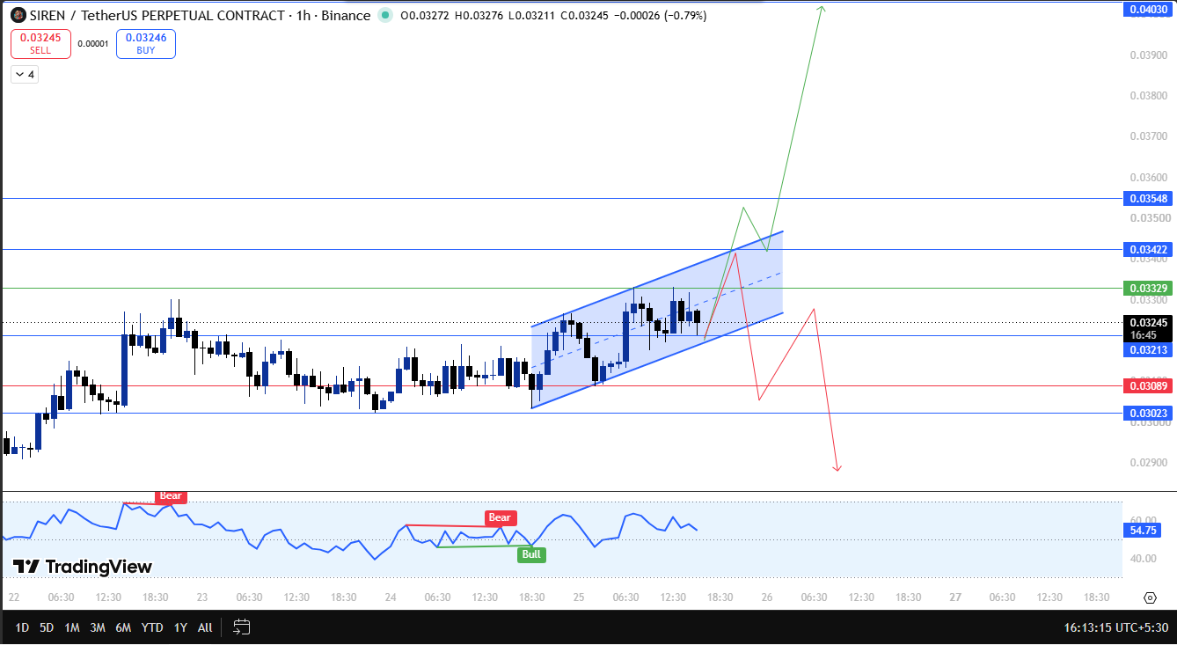Screen dimensions: 1177x645
Task: Click the green 0.03329 price label
Action: point(1149,289)
